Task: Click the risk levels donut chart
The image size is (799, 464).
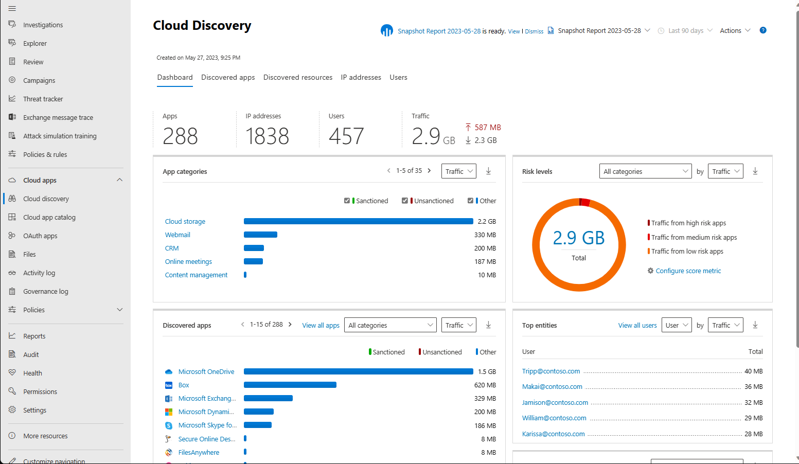Action: tap(579, 244)
